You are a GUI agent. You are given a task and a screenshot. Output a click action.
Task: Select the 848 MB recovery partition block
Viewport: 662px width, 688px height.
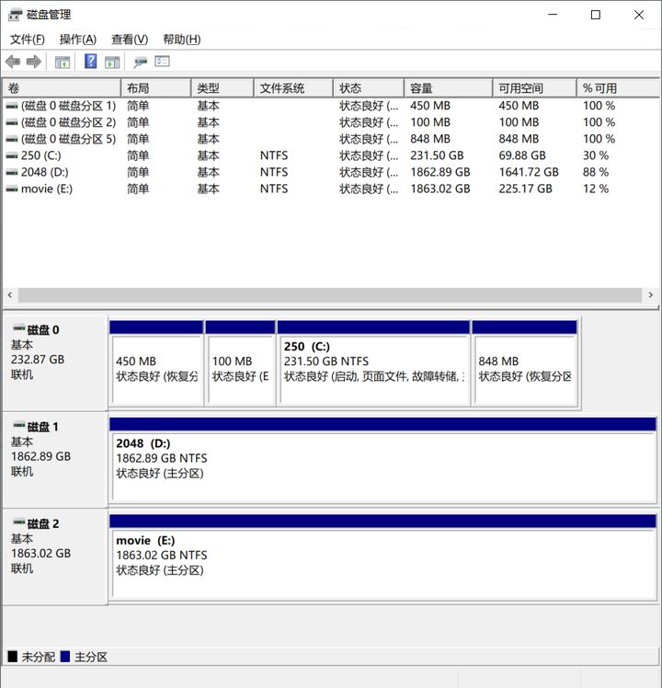(525, 363)
